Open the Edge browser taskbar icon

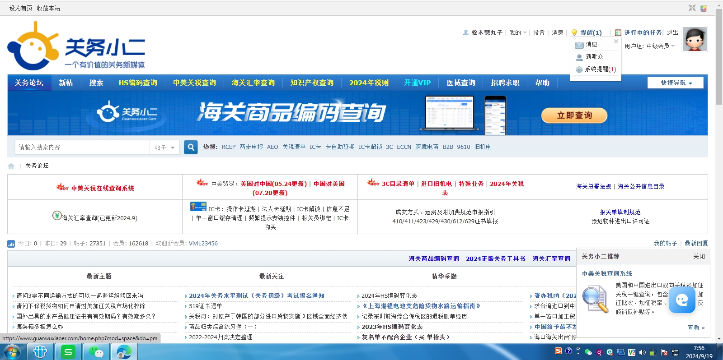(124, 352)
